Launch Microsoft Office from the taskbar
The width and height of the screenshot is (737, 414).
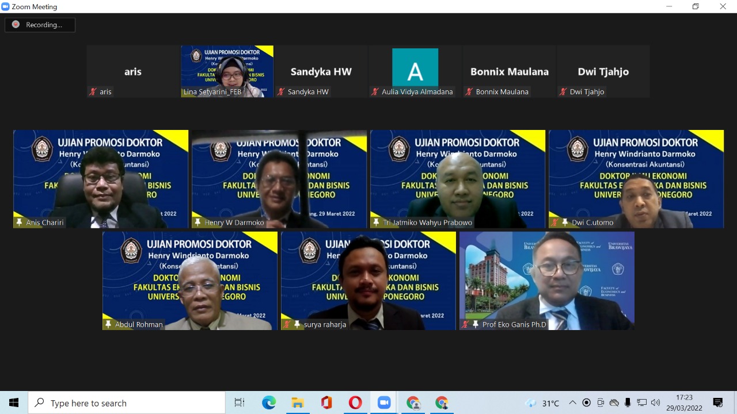click(326, 403)
